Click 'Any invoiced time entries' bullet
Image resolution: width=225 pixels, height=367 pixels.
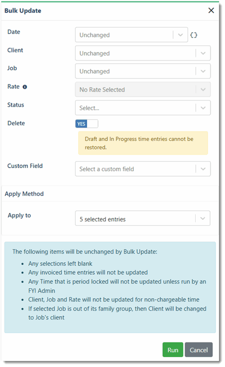pos(88,272)
